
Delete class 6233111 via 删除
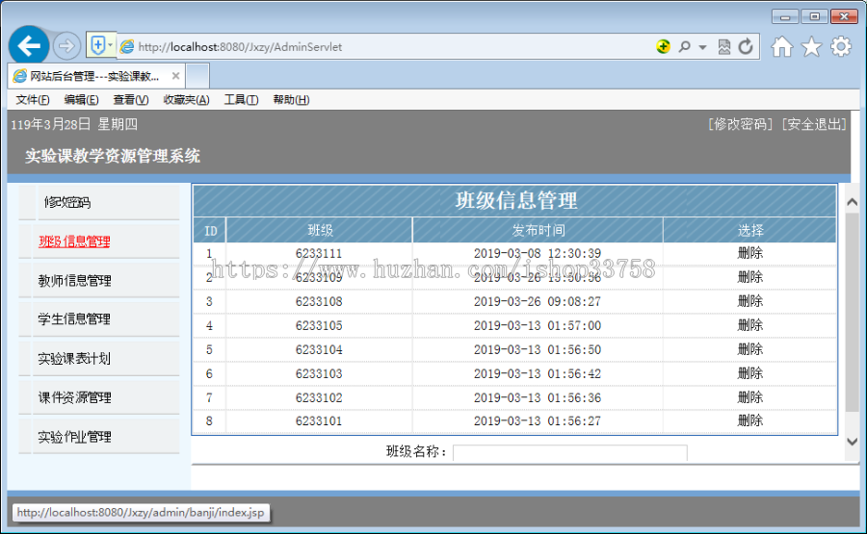(750, 253)
